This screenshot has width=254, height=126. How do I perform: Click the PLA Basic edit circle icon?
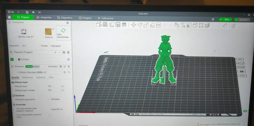click(x=68, y=60)
